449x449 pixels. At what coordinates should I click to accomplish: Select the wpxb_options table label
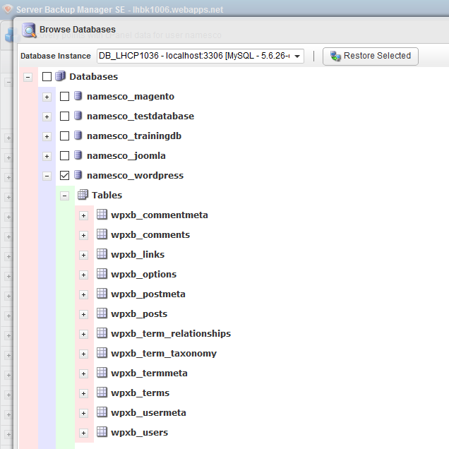click(144, 275)
